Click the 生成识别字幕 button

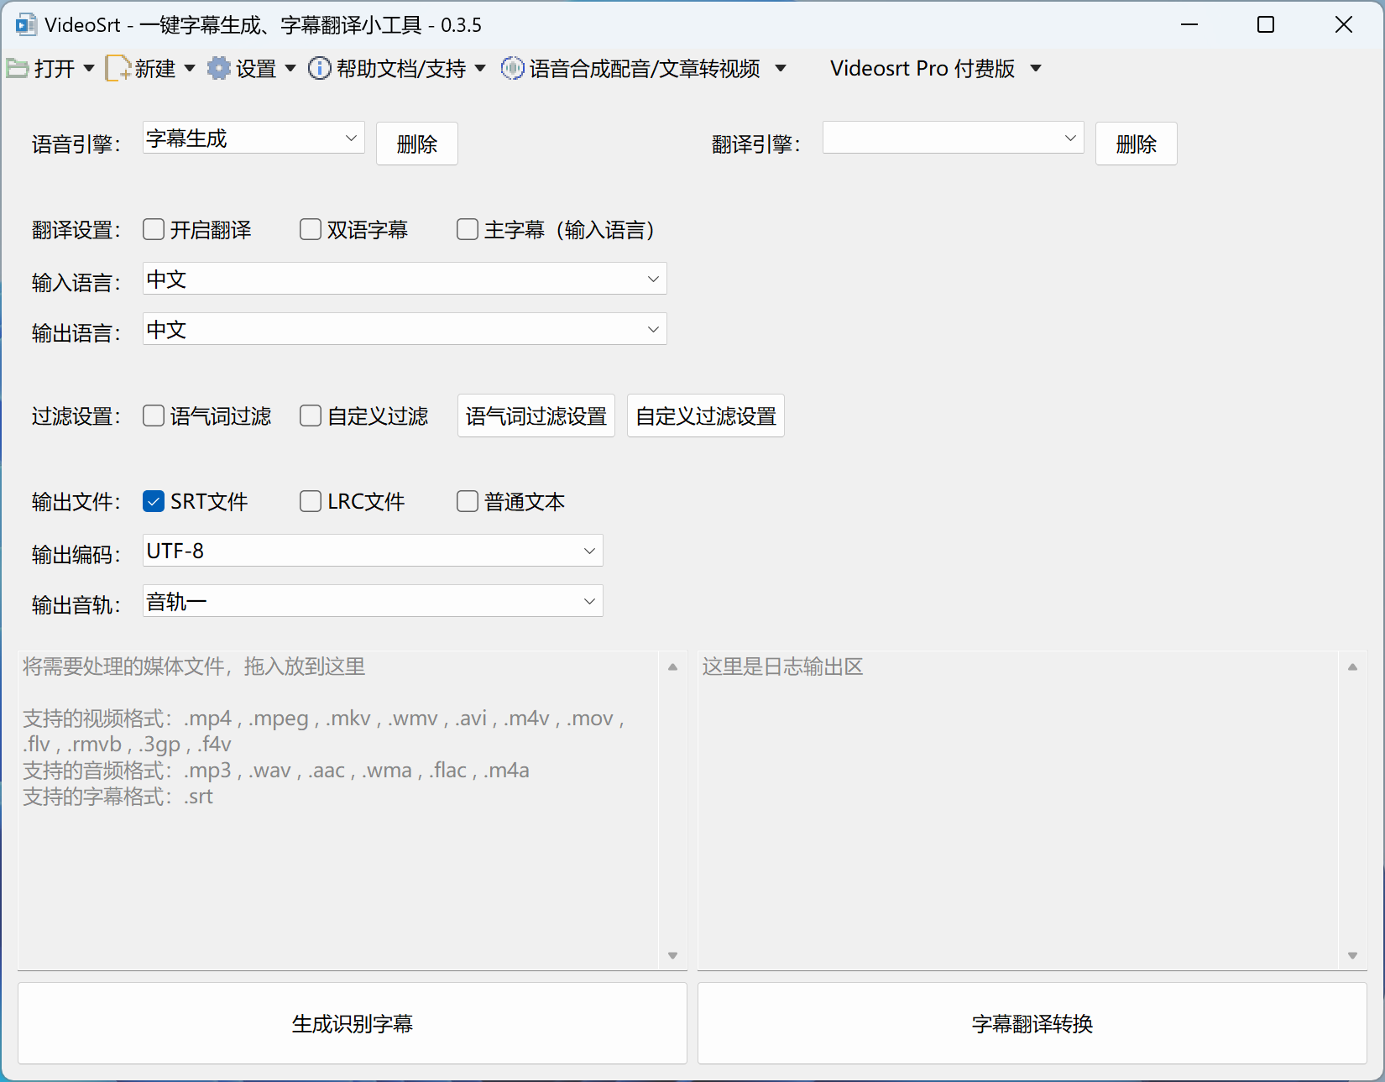(x=353, y=1024)
